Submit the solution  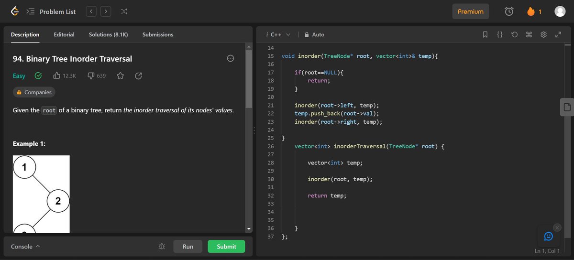click(x=226, y=247)
